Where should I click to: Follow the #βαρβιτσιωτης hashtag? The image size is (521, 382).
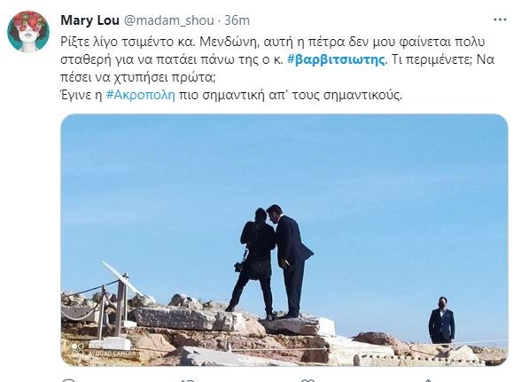coord(337,59)
